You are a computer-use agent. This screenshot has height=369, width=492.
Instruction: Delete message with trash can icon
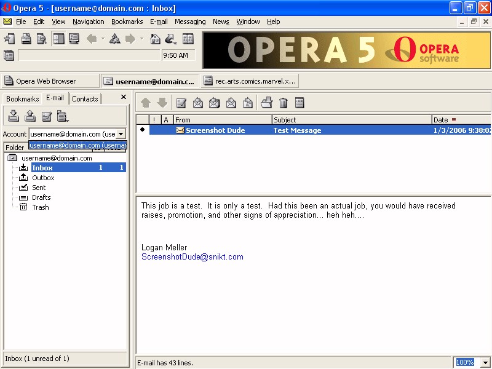pos(284,103)
